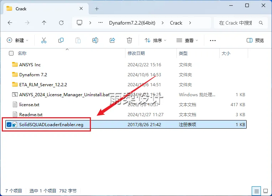The width and height of the screenshot is (272, 196).
Task: Expand chevron after monitor icon in address bar
Action: (x=90, y=23)
